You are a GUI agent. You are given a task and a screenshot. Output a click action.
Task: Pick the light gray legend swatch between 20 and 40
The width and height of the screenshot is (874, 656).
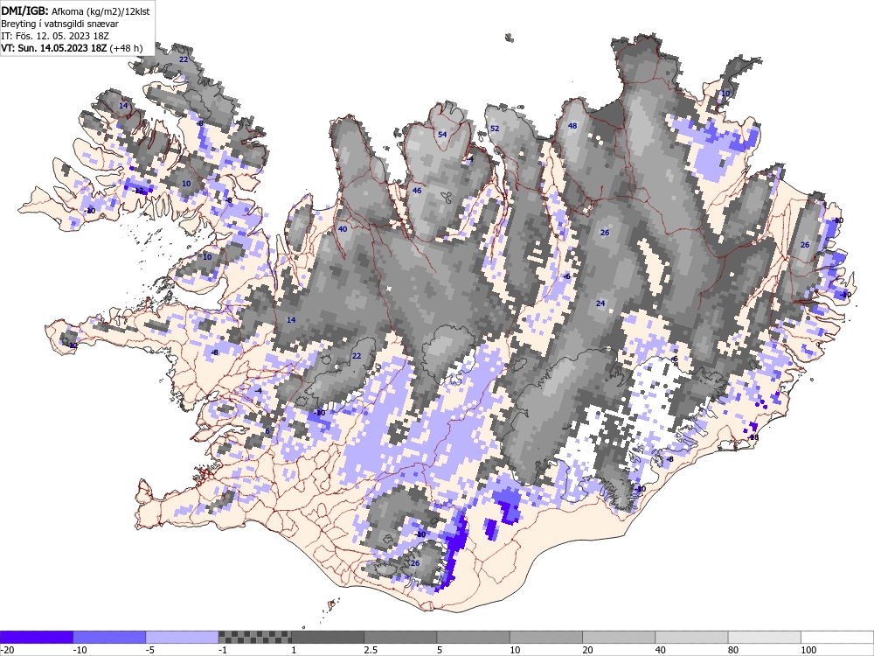pos(619,637)
